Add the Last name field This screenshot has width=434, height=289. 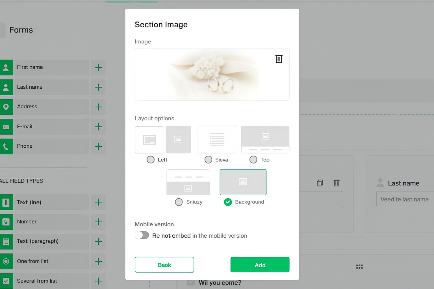pyautogui.click(x=98, y=87)
